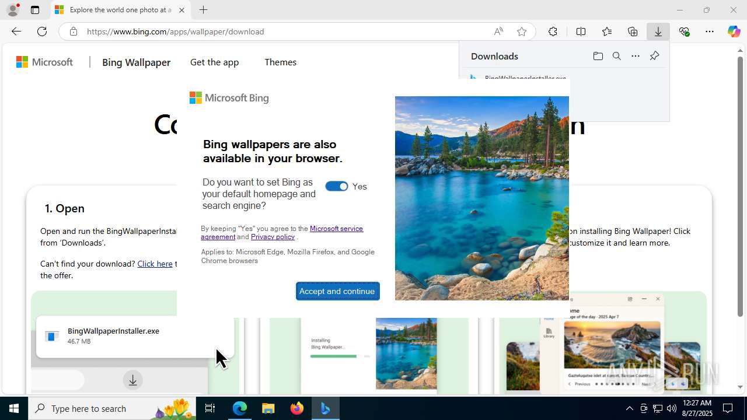Toggle the Downloads toolbar button
This screenshot has height=420, width=747.
[x=658, y=32]
